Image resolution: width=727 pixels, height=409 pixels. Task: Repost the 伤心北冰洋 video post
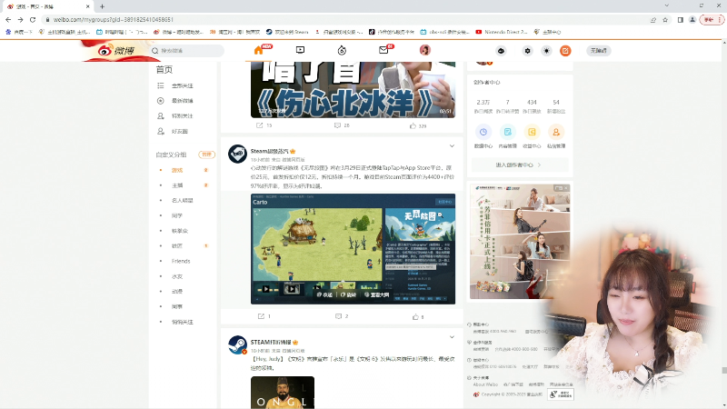pos(264,125)
